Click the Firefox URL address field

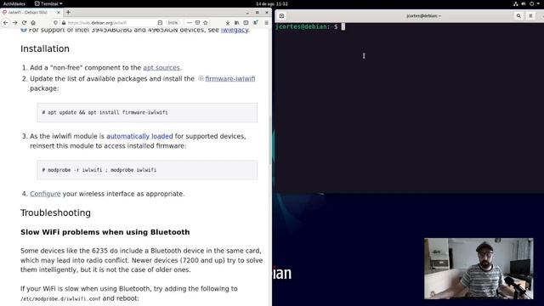coord(111,23)
